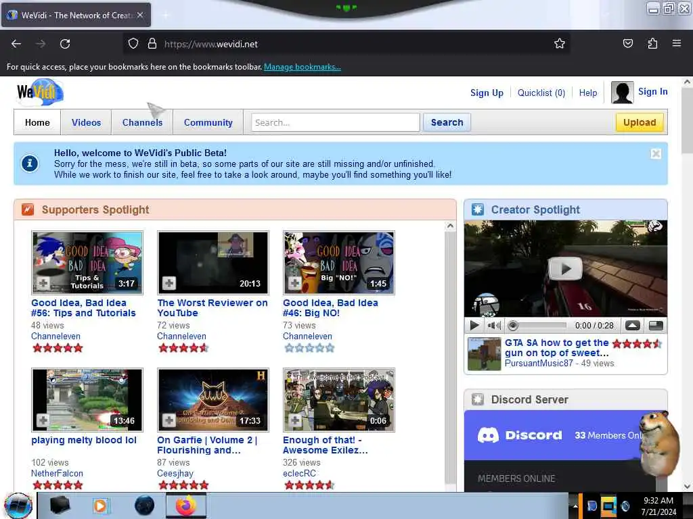Click the Manage bookmarks link
This screenshot has width=693, height=519.
[303, 67]
